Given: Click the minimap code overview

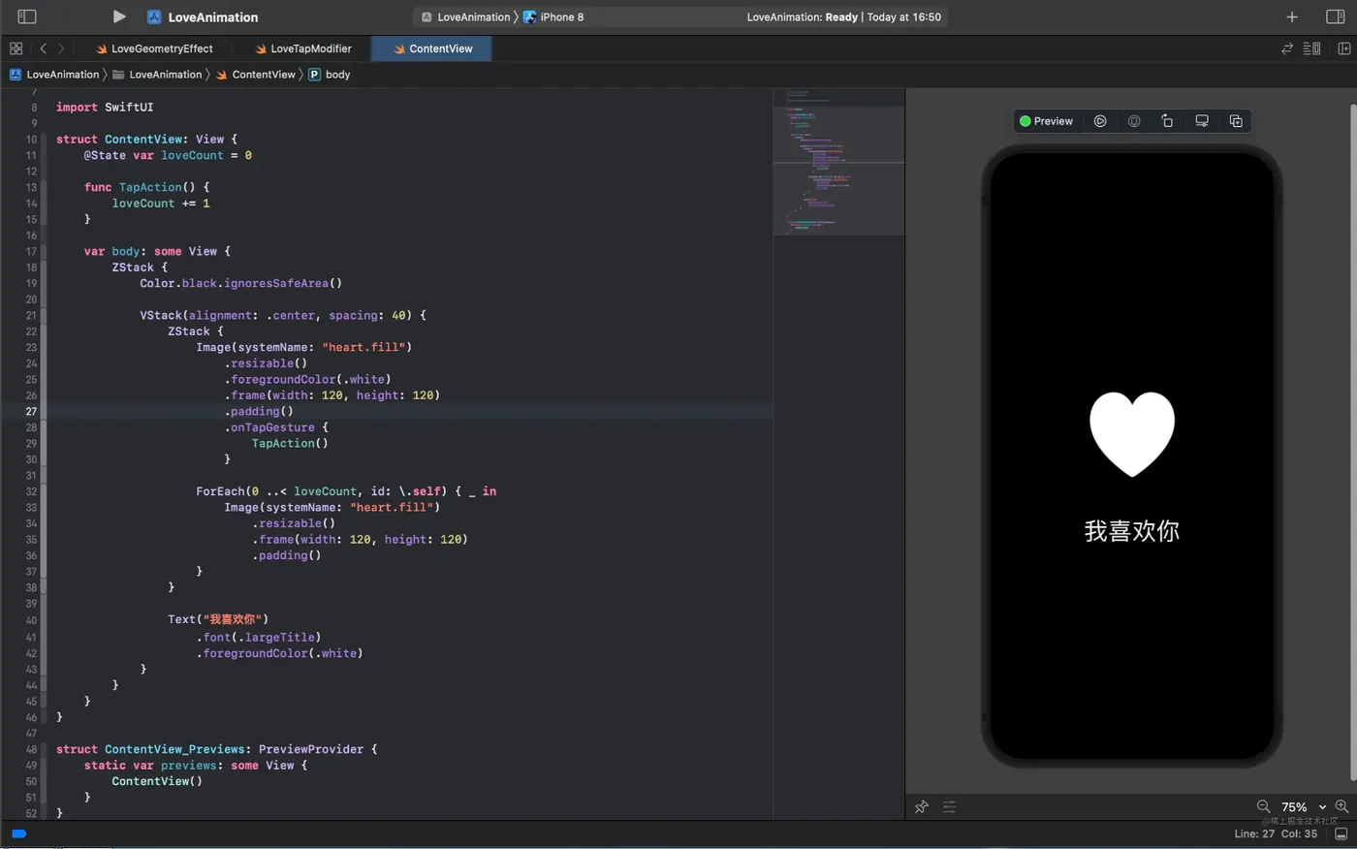Looking at the screenshot, I should point(838,162).
